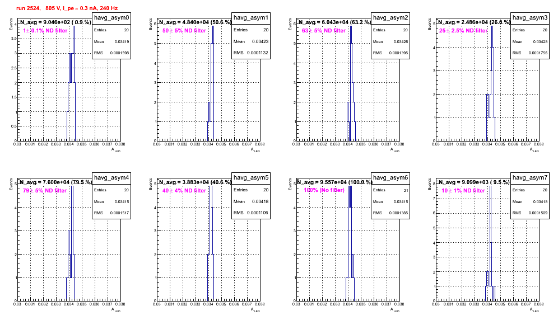Click the N_avg = 7.600e+04 label
This screenshot has height=320, width=558.
[55, 182]
